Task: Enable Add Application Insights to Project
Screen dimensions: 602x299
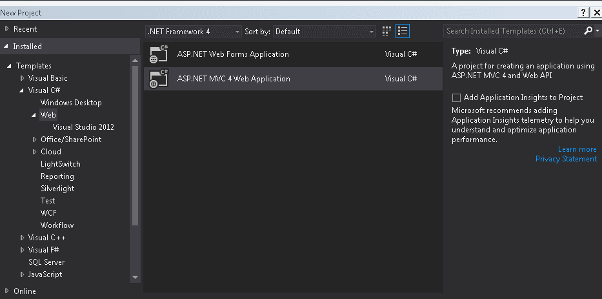Action: (x=456, y=98)
